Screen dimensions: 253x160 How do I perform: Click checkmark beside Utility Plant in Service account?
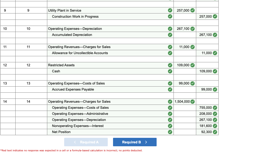[170, 10]
